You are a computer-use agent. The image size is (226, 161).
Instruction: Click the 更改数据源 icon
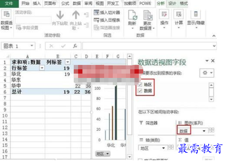pyautogui.click(x=148, y=15)
